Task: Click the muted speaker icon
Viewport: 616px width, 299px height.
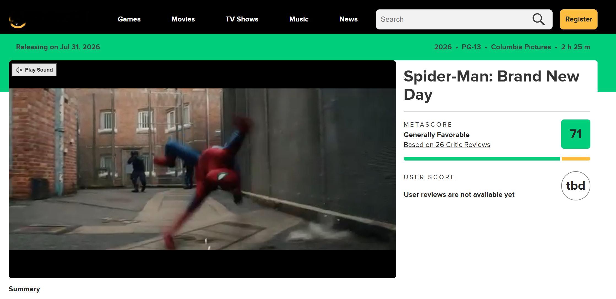Action: [19, 70]
